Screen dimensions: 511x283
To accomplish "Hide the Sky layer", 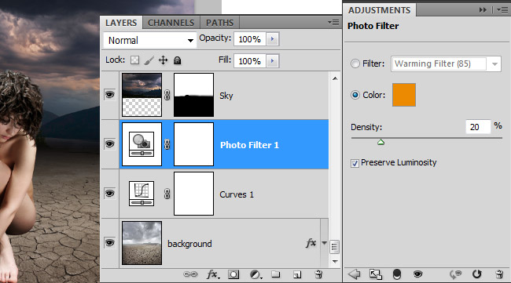I will [109, 95].
